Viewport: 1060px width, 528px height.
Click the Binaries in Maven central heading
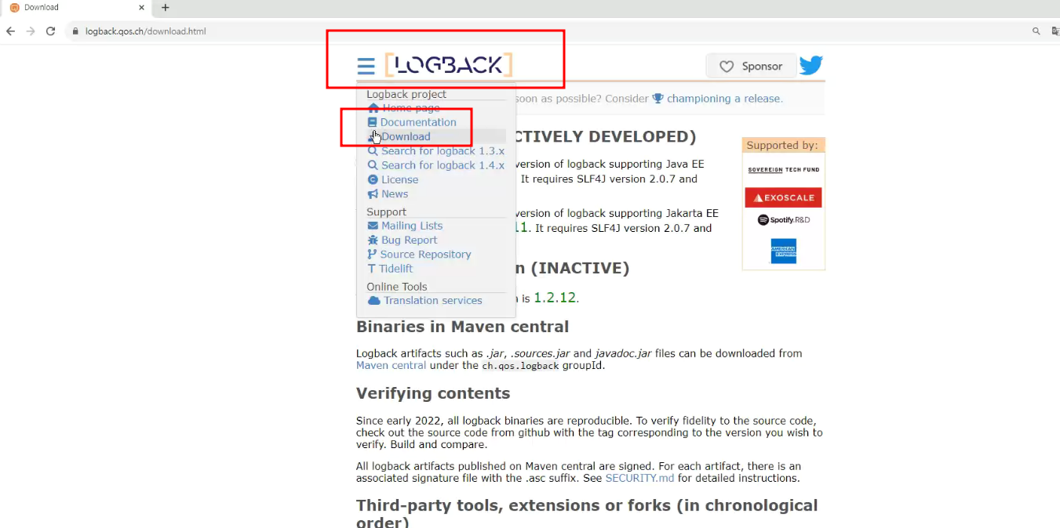[x=462, y=327]
